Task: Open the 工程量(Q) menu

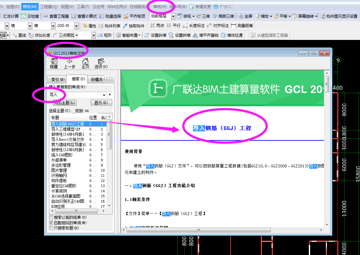Action: point(49,7)
